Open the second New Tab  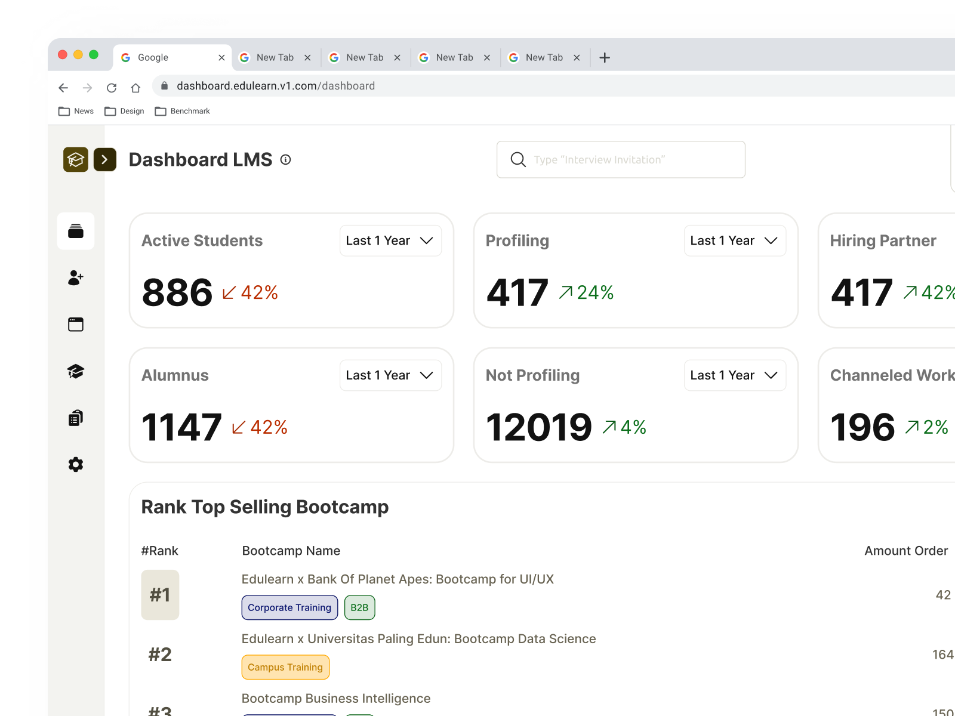(x=364, y=57)
